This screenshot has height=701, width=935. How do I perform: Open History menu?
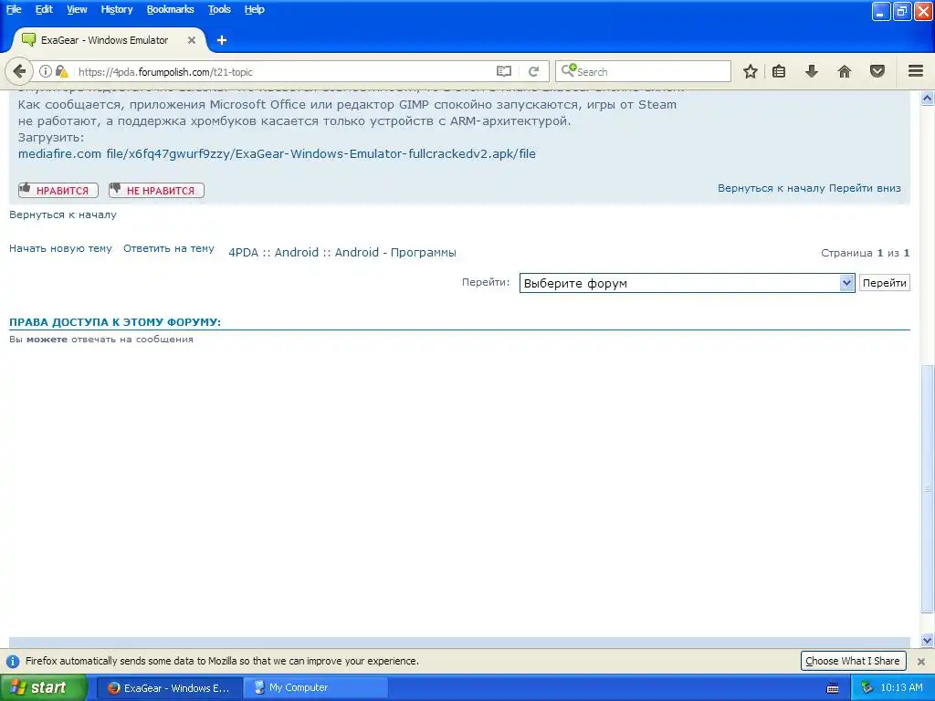pyautogui.click(x=117, y=9)
